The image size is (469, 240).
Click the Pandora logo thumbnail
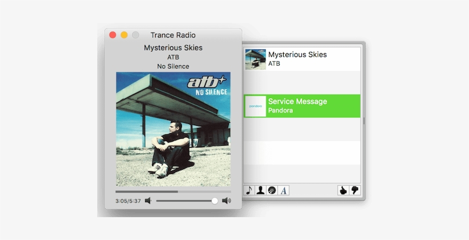[256, 106]
